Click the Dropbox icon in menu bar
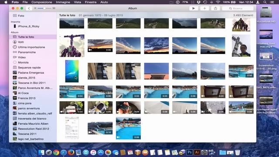 click(199, 2)
